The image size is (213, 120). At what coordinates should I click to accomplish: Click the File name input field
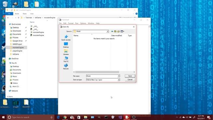[x=102, y=76]
